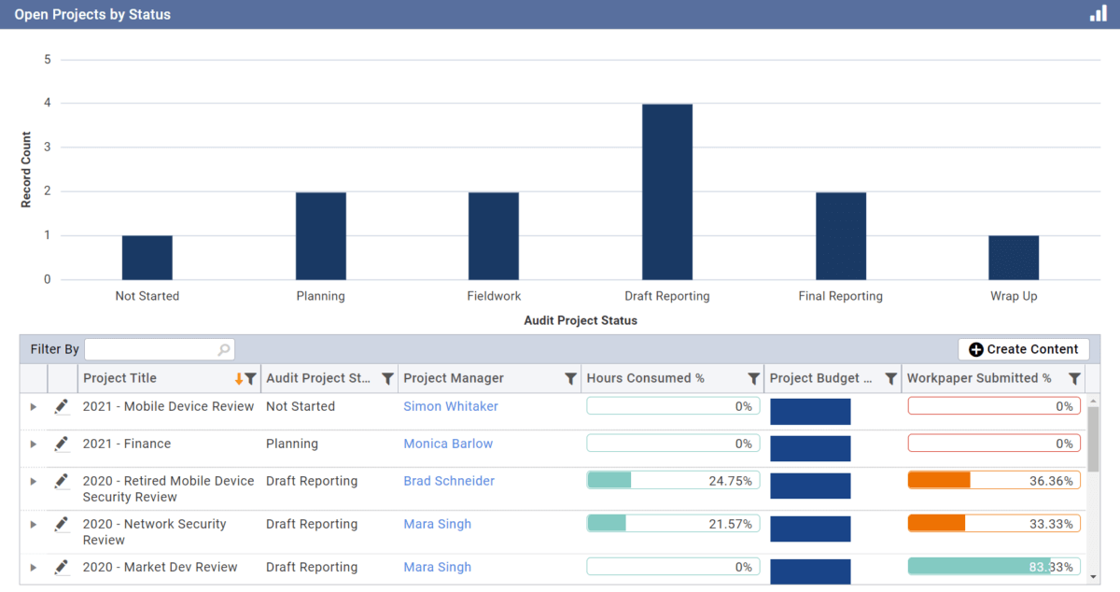Open the filter funnel on Hours Consumed % column
1120x592 pixels.
[x=752, y=378]
